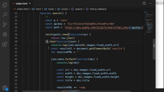The image size is (164, 92).
Task: Click html in the breadcrumb
Action: coord(38,9)
